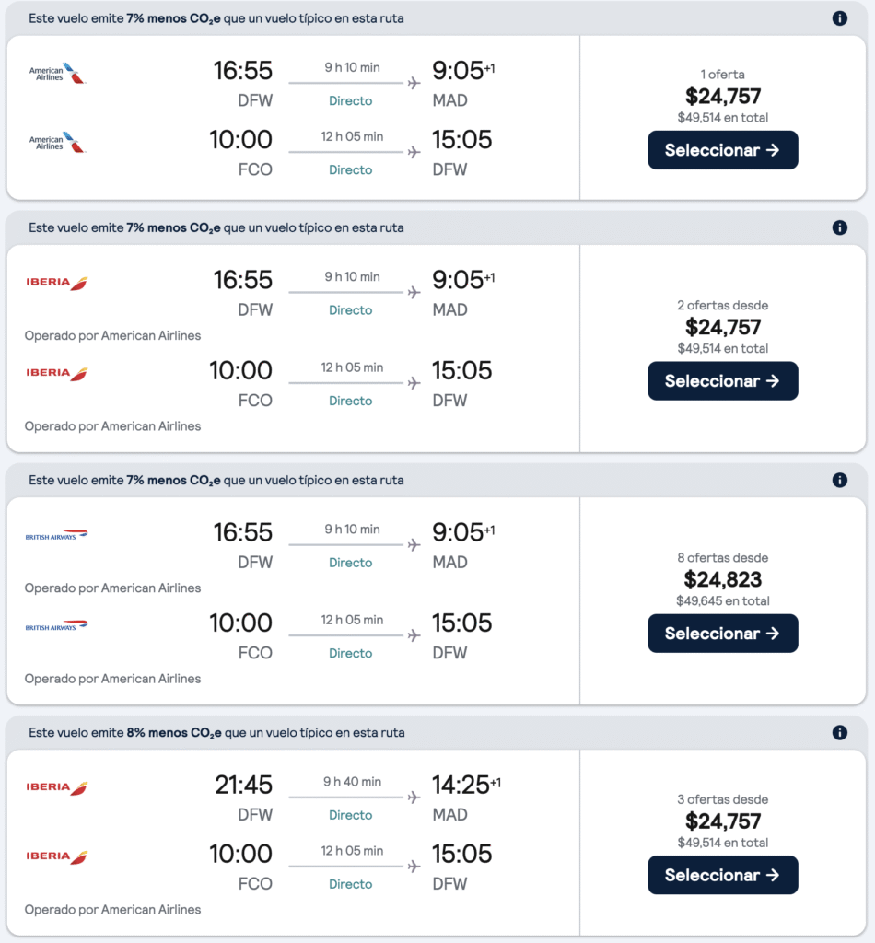The image size is (875, 943).
Task: Click $49,645 en total price
Action: 722,601
